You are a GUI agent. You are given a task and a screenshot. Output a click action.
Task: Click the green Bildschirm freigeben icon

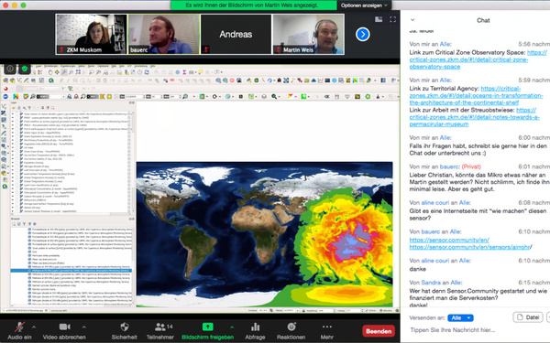(208, 327)
